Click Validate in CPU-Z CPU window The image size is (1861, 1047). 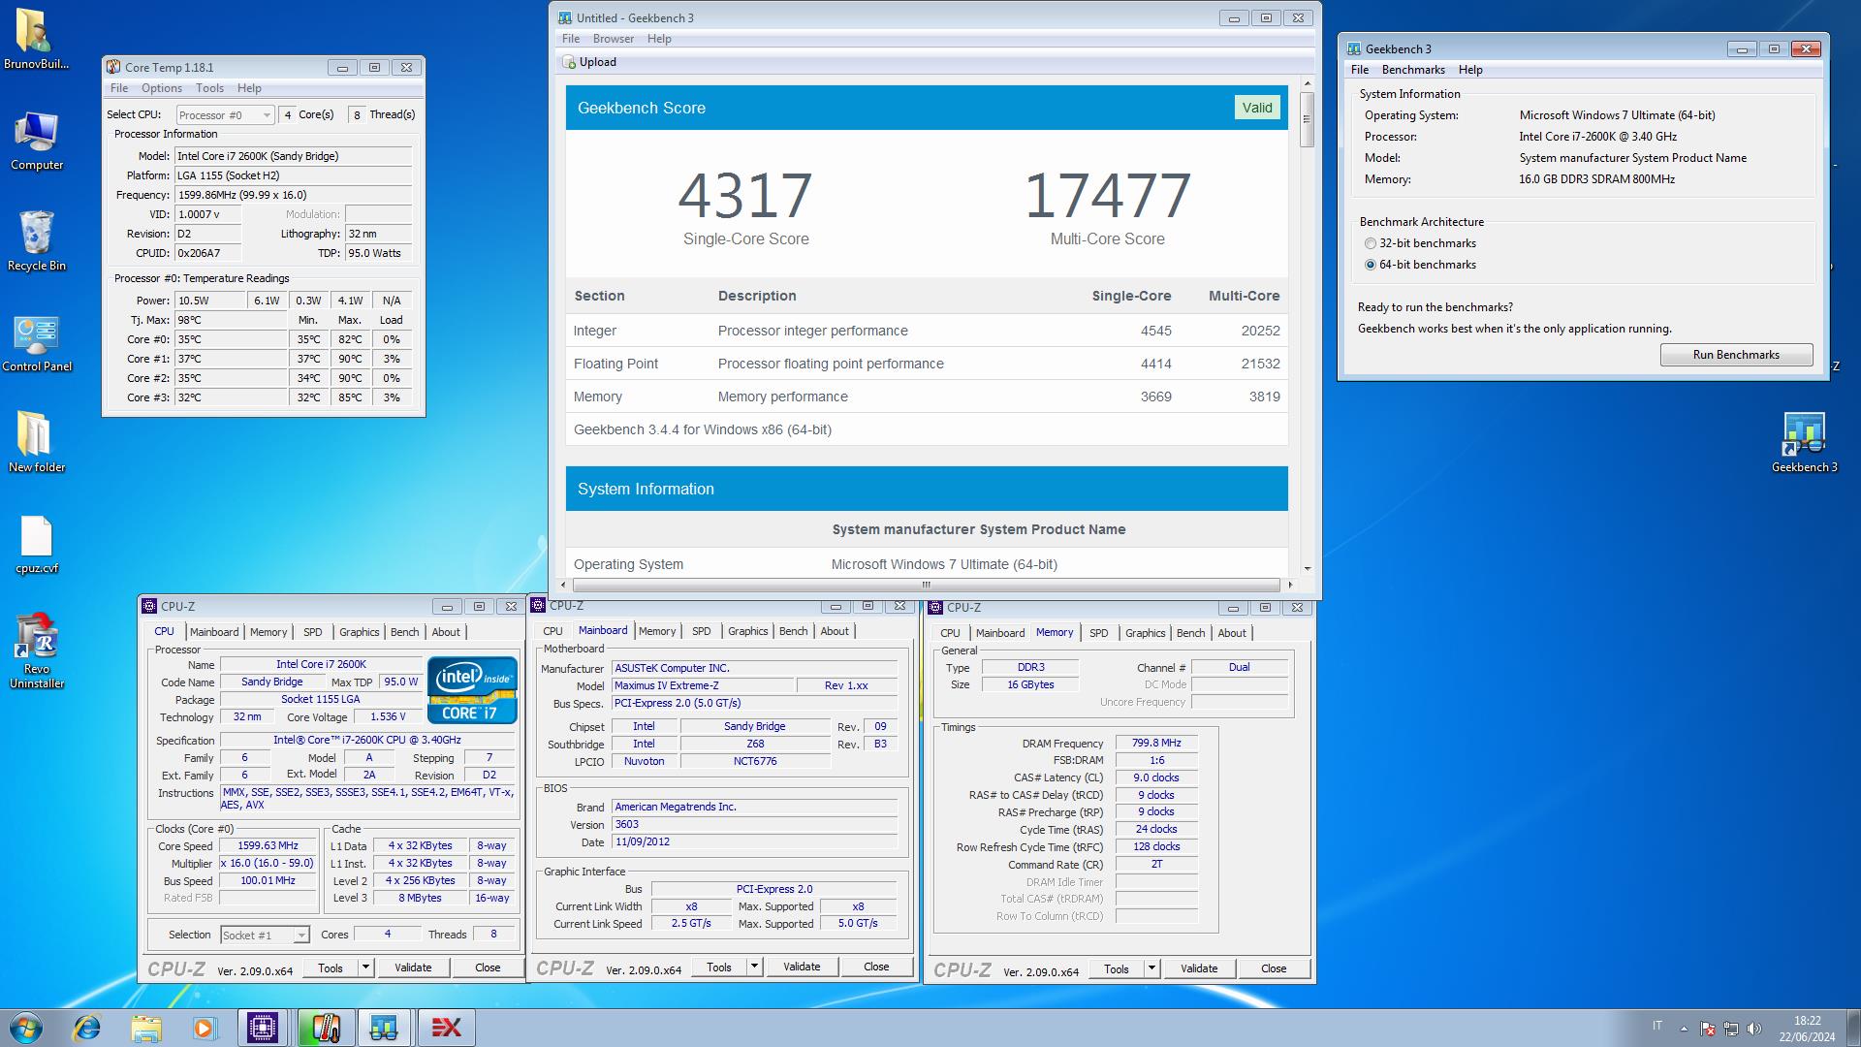point(413,968)
